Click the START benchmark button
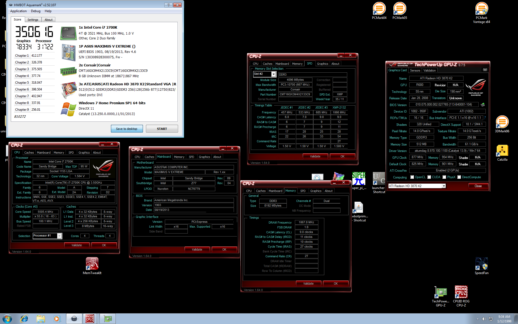518x324 pixels. point(162,129)
